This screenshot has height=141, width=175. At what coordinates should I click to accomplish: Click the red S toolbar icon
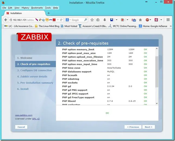pos(156,20)
